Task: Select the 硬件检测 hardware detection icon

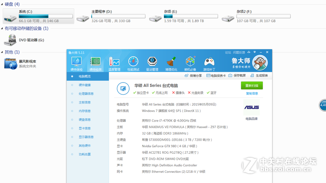Action: 95,64
